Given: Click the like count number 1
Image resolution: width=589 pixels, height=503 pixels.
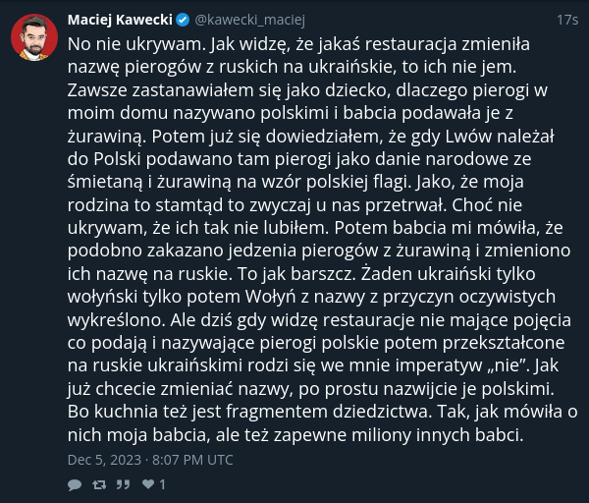Looking at the screenshot, I should click(x=162, y=484).
